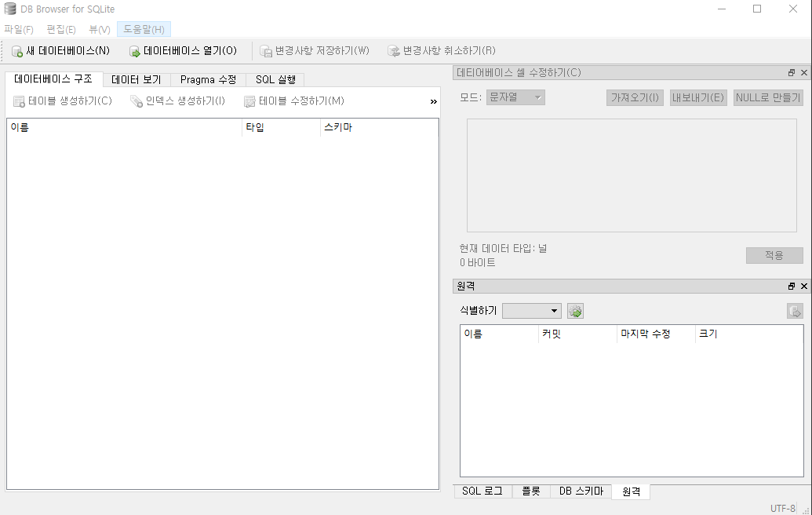The height and width of the screenshot is (515, 812).
Task: Click the 타입 column header
Action: tap(281, 127)
